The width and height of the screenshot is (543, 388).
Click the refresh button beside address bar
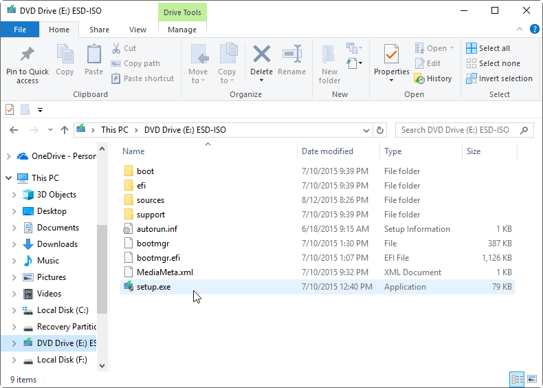coord(380,129)
